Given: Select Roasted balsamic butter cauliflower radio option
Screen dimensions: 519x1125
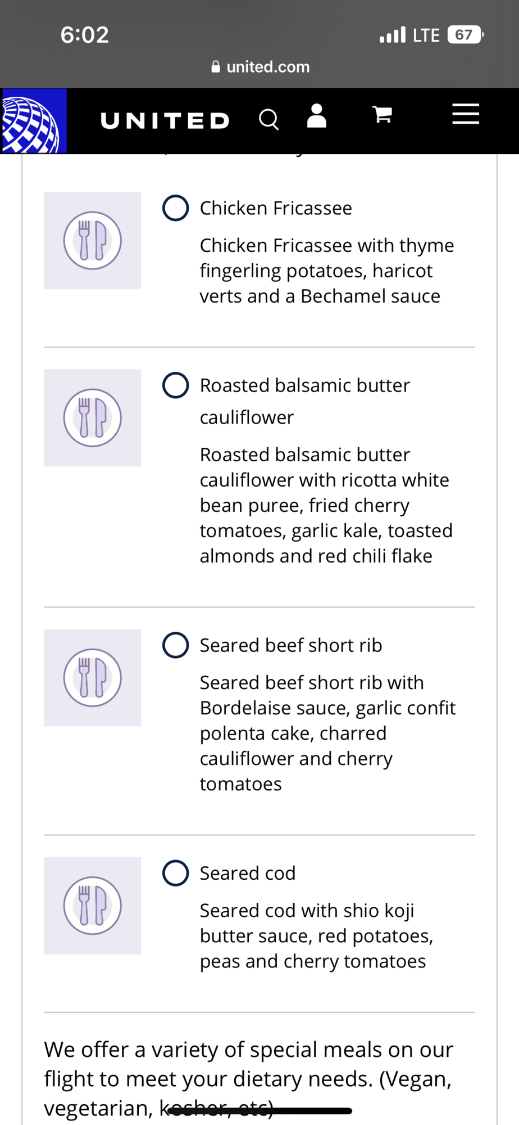Looking at the screenshot, I should 176,385.
